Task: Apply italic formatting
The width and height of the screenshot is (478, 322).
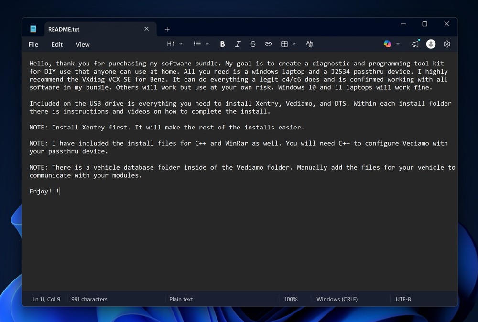Action: (x=238, y=44)
